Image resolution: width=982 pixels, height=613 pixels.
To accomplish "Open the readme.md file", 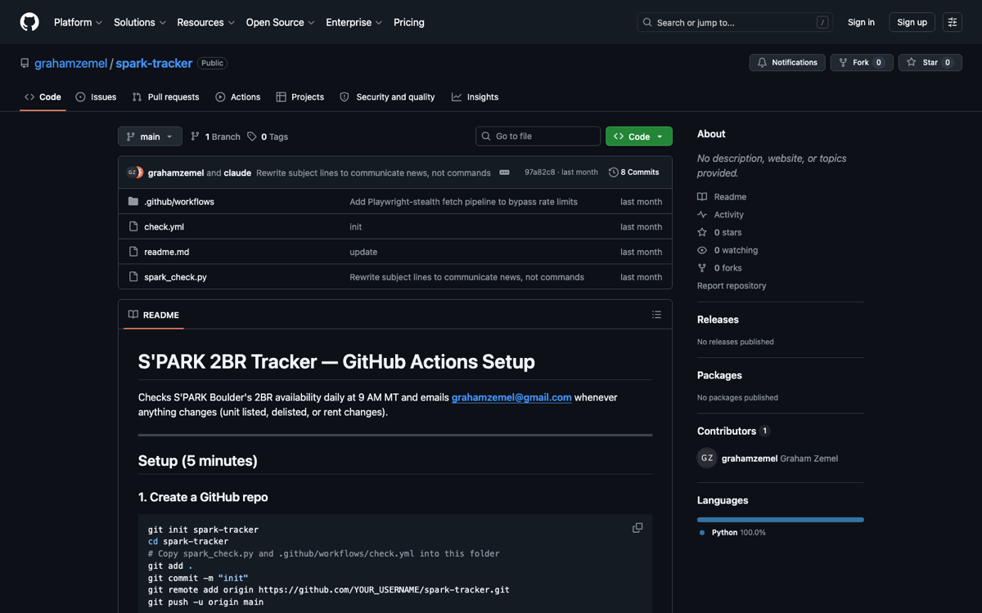I will (166, 253).
